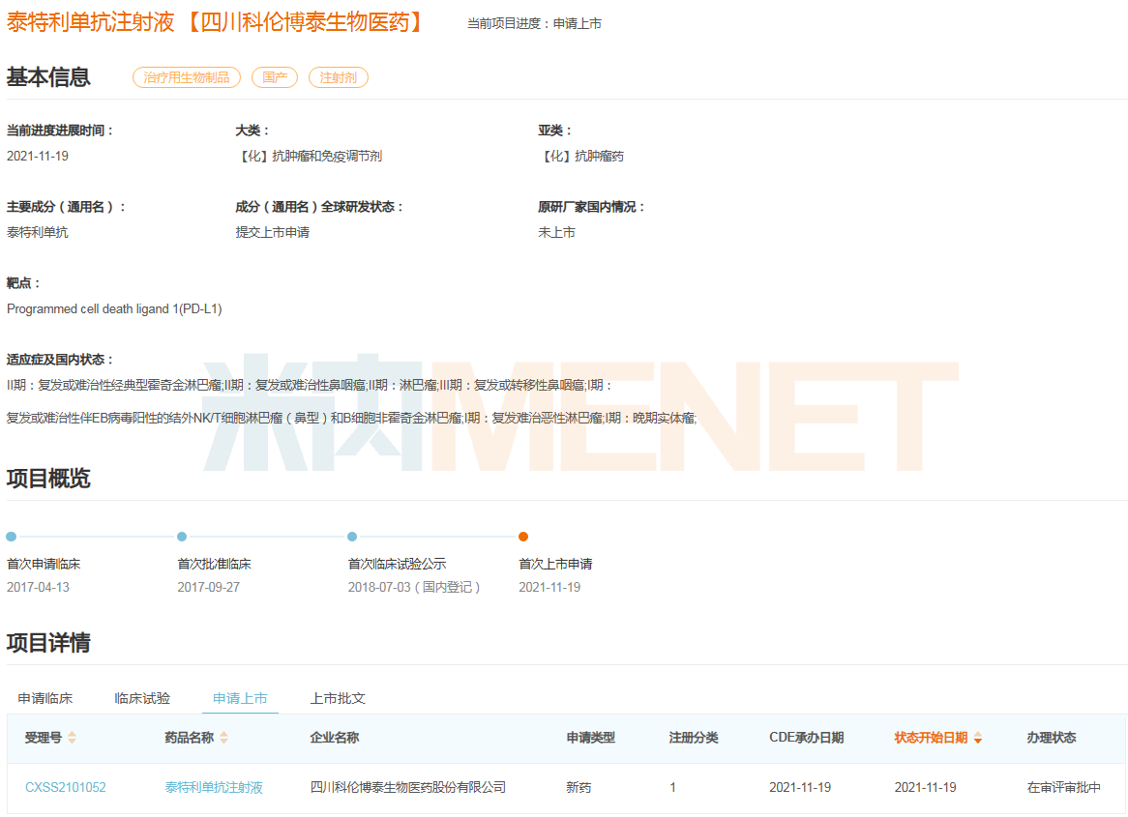Go to the 上市批文 tab
This screenshot has height=817, width=1128.
[339, 698]
